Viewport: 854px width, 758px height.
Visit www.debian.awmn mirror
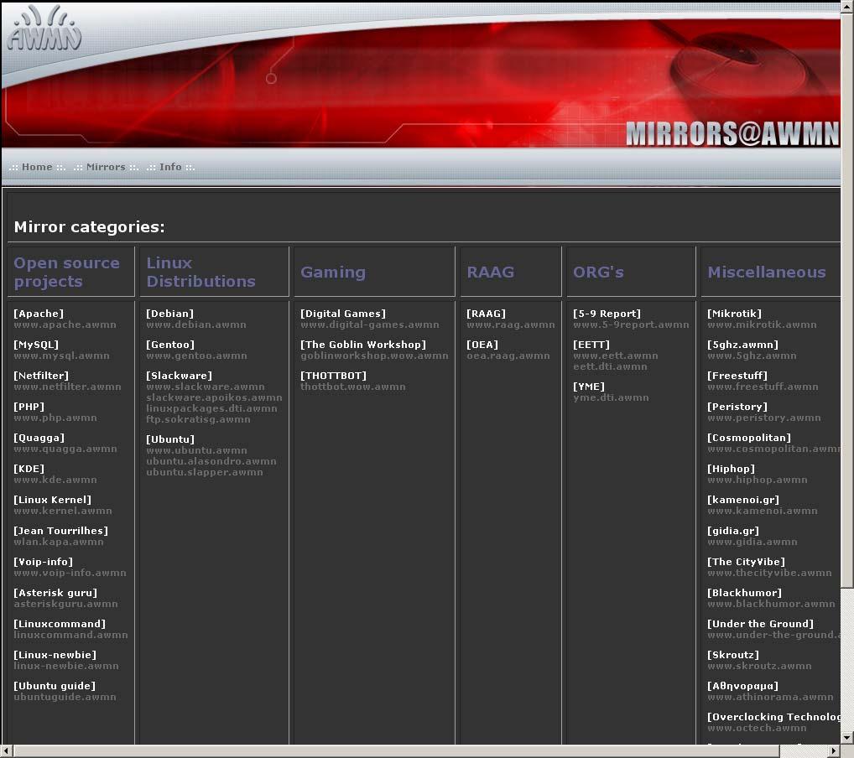click(x=196, y=324)
